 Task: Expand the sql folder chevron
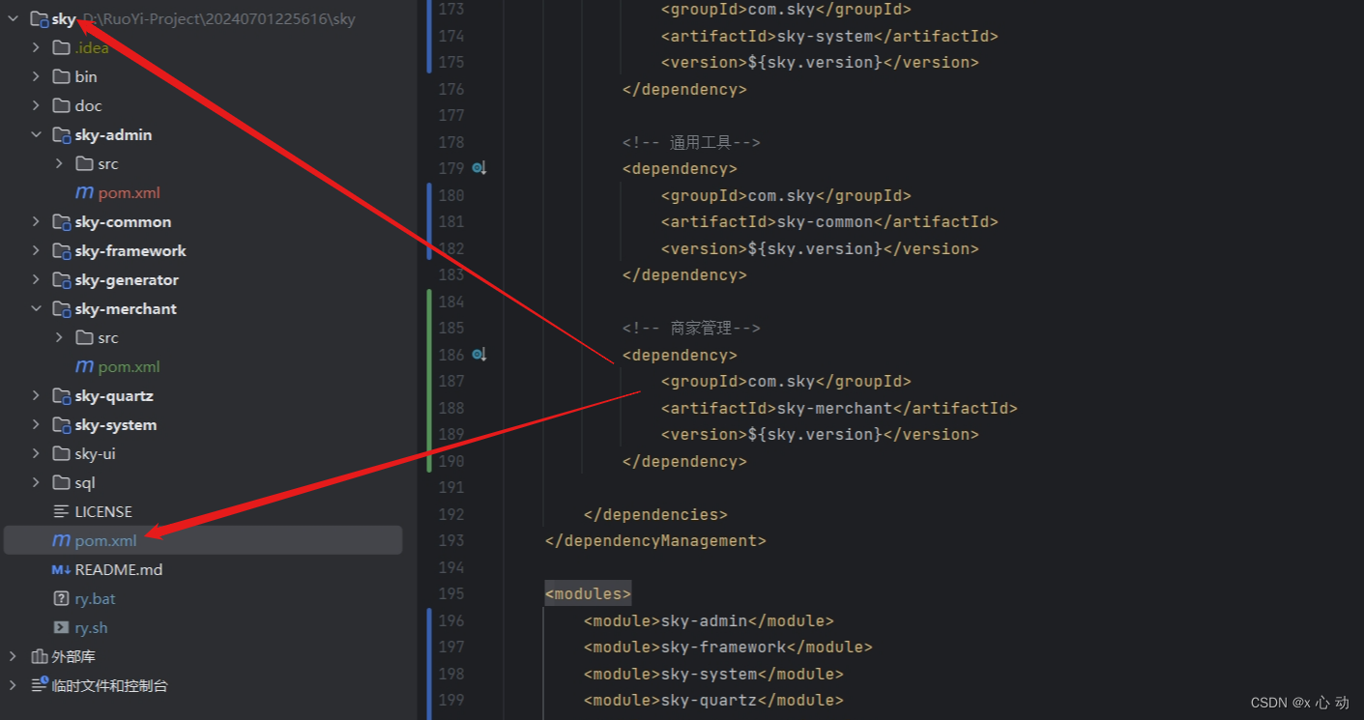click(x=36, y=483)
